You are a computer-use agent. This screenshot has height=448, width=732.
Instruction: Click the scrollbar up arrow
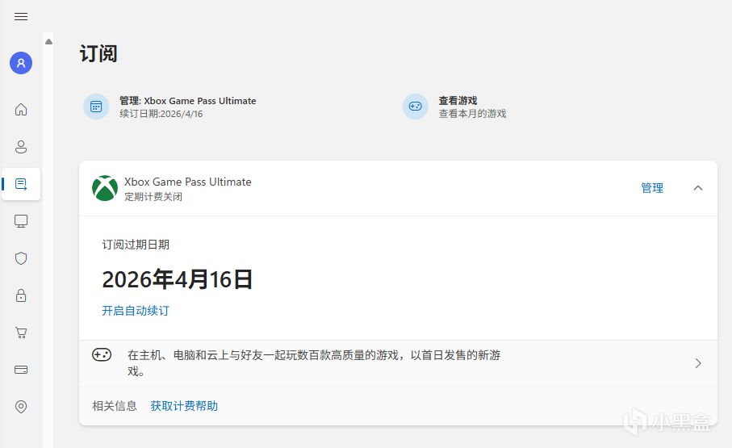pyautogui.click(x=48, y=42)
